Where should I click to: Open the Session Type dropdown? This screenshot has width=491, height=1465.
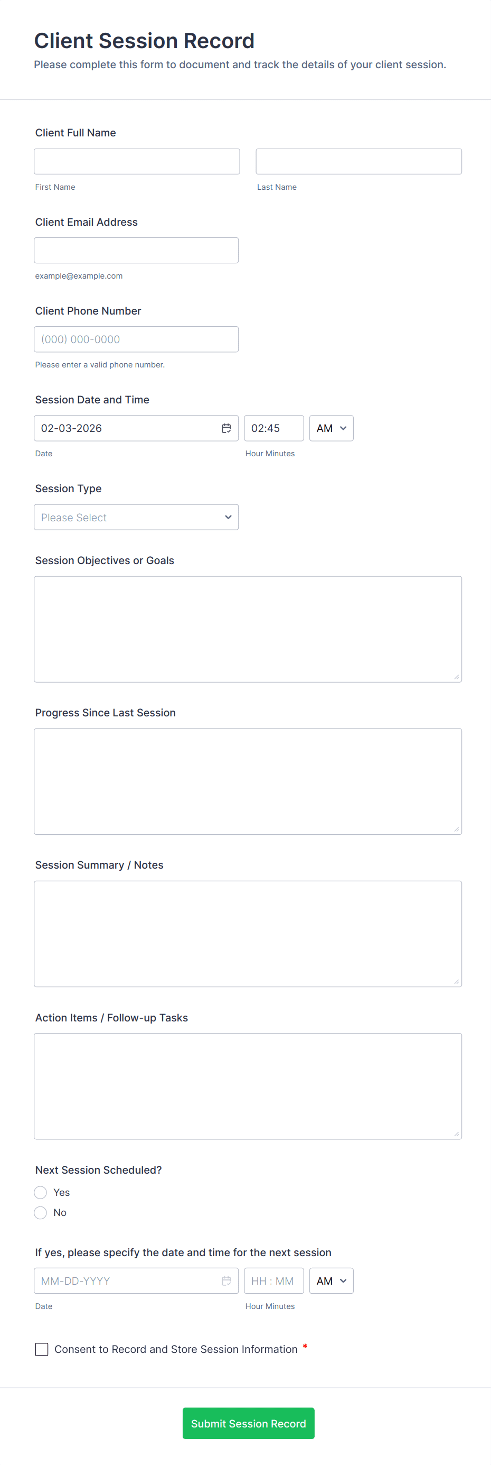136,517
